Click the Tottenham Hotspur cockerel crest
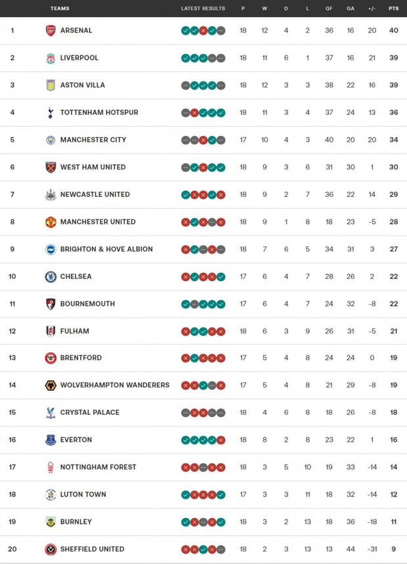Image resolution: width=407 pixels, height=564 pixels. pos(51,112)
